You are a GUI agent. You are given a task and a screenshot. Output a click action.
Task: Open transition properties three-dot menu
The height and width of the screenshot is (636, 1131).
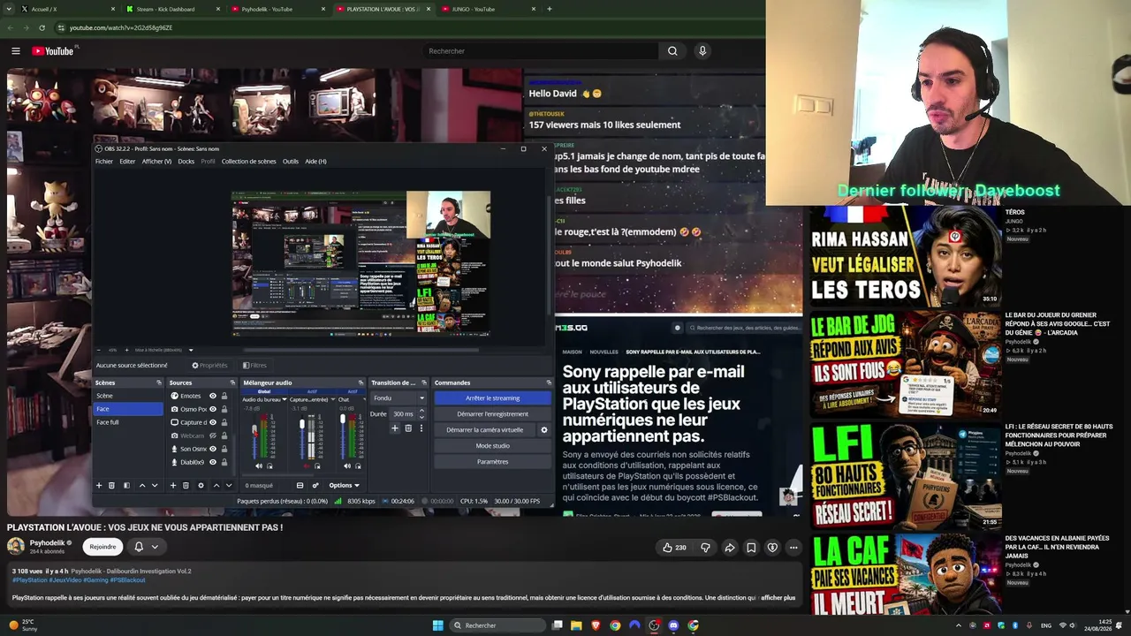coord(421,428)
